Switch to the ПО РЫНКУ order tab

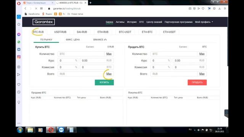click(46, 40)
